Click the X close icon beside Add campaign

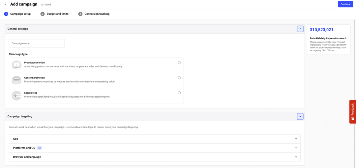(5, 4)
